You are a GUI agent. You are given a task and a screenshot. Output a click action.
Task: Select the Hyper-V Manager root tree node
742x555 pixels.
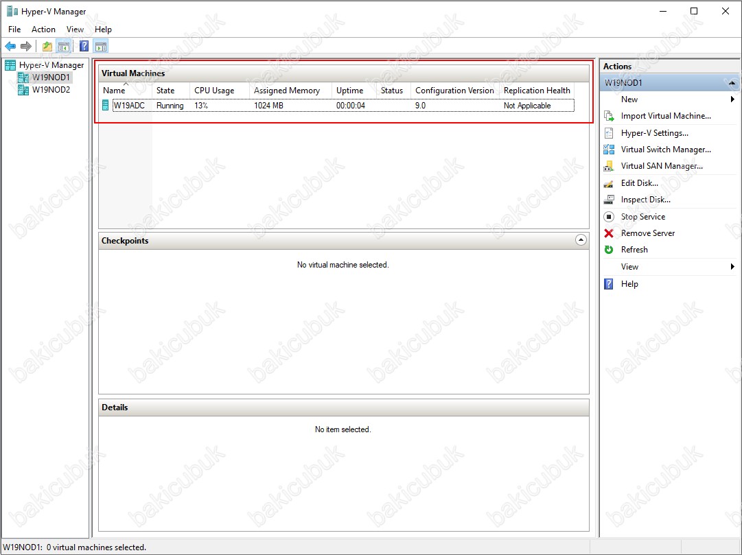point(51,64)
